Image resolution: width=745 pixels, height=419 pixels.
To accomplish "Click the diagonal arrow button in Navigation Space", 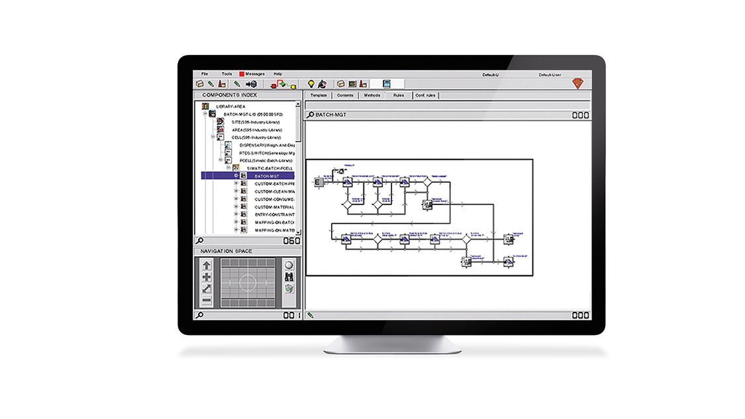I will tap(207, 289).
